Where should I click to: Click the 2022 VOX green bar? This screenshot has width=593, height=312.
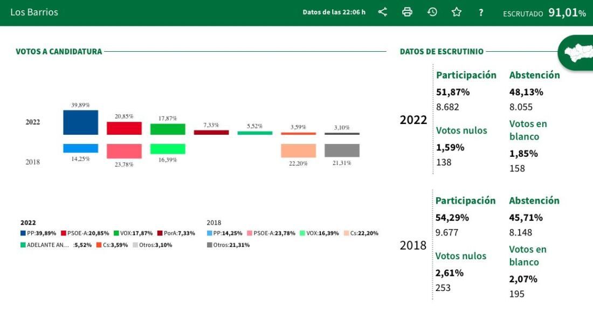click(x=168, y=129)
